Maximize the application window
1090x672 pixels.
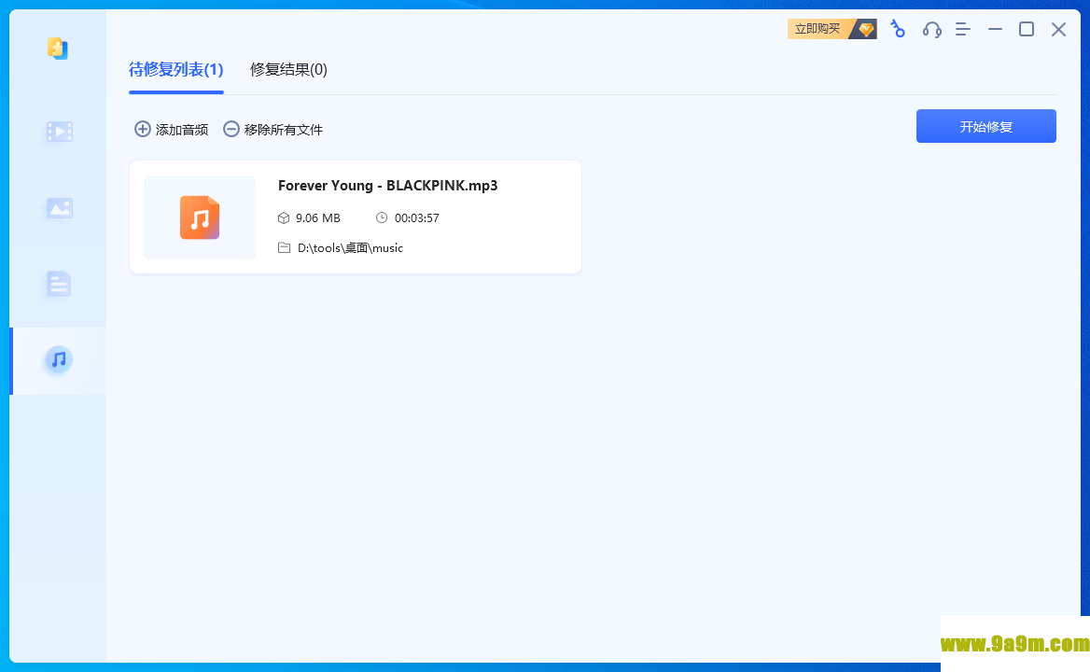pyautogui.click(x=1027, y=29)
